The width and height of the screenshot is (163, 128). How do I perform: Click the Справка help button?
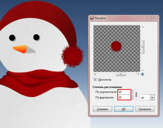coord(102,109)
